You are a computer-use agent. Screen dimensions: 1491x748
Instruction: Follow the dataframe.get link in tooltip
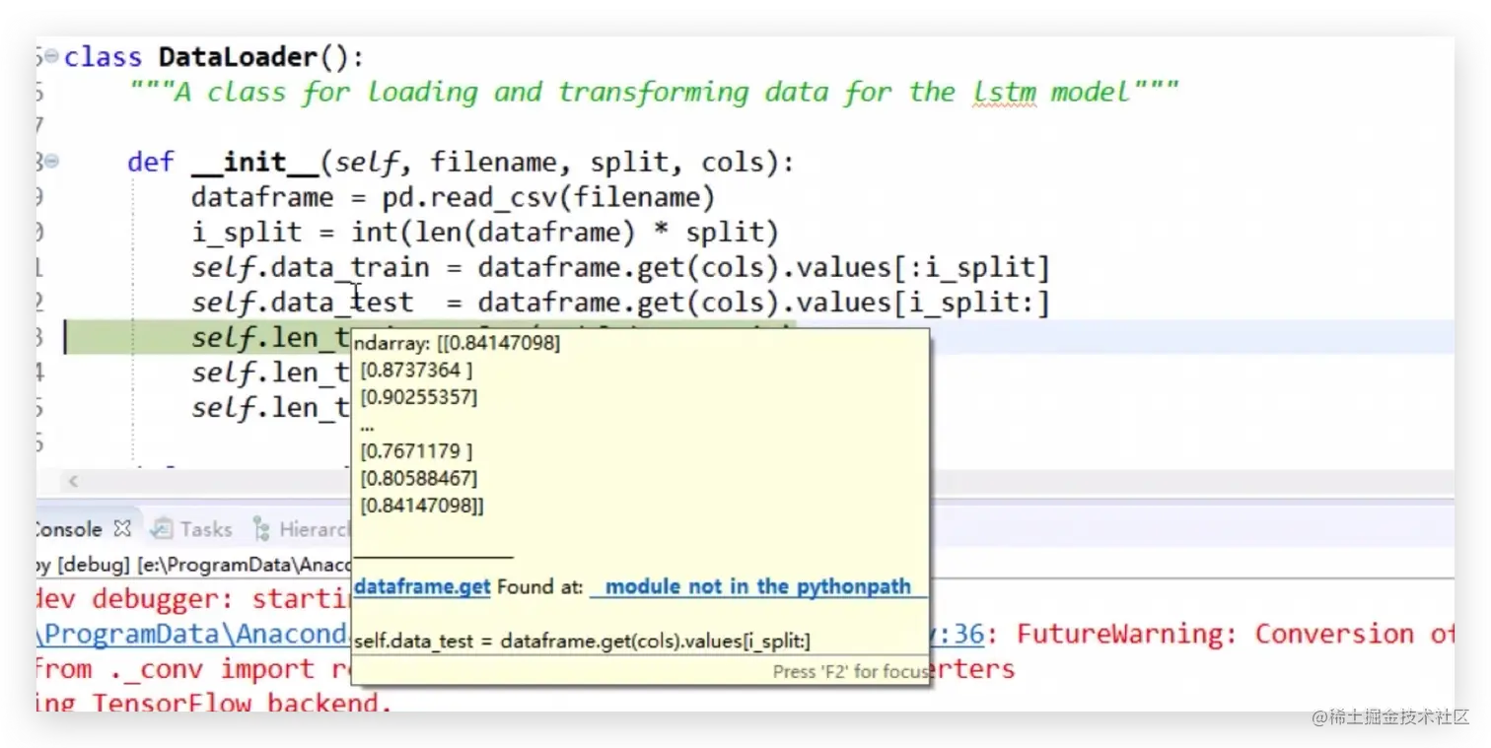[x=422, y=586]
